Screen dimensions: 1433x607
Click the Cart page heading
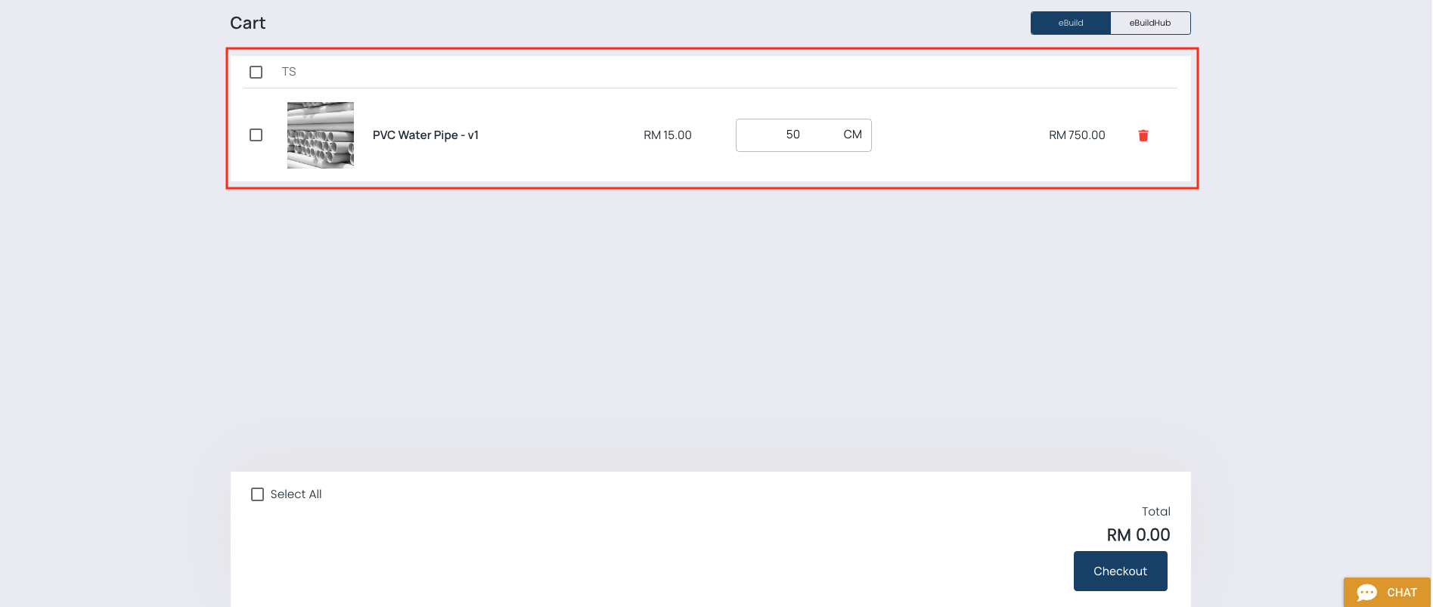247,23
